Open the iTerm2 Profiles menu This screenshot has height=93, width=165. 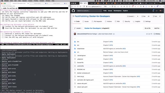[x=36, y=1]
